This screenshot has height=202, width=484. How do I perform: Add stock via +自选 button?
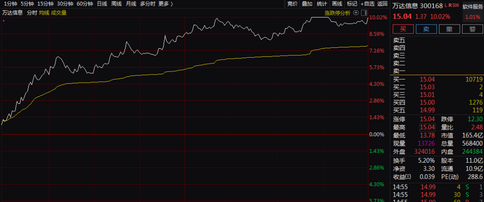click(x=367, y=4)
